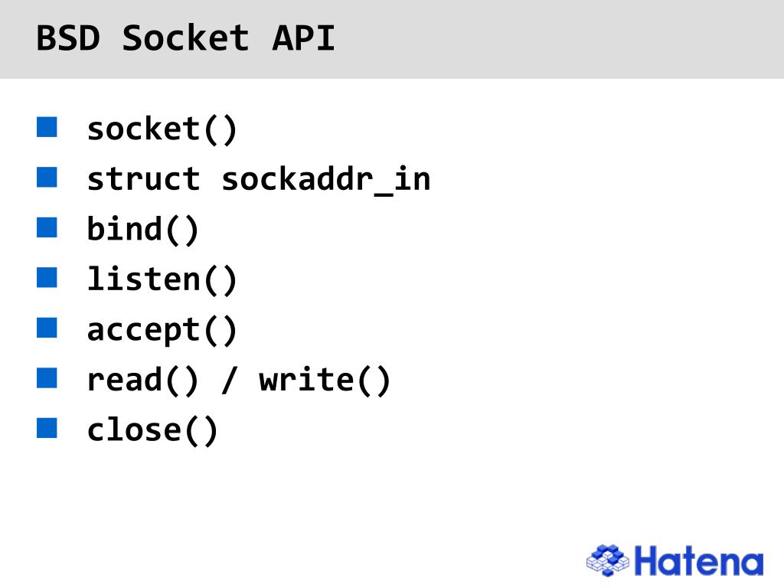Click blue bullet beside struct sockaddr_in
784x588 pixels.
(x=47, y=177)
